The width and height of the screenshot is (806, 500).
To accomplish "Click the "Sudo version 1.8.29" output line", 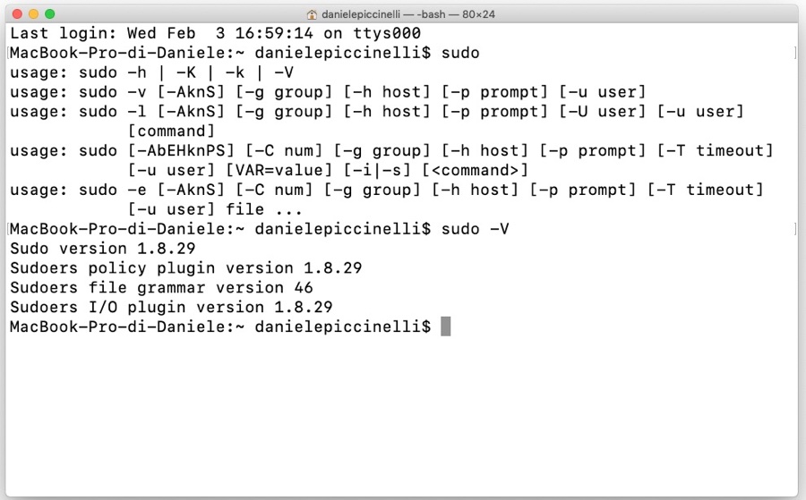I will pyautogui.click(x=102, y=249).
